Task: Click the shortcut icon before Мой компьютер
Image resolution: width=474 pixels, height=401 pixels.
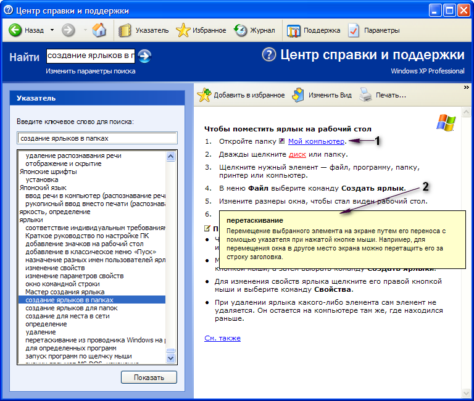Action: [281, 141]
